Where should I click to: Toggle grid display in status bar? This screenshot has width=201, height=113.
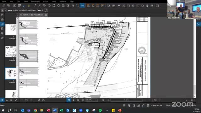(124, 105)
